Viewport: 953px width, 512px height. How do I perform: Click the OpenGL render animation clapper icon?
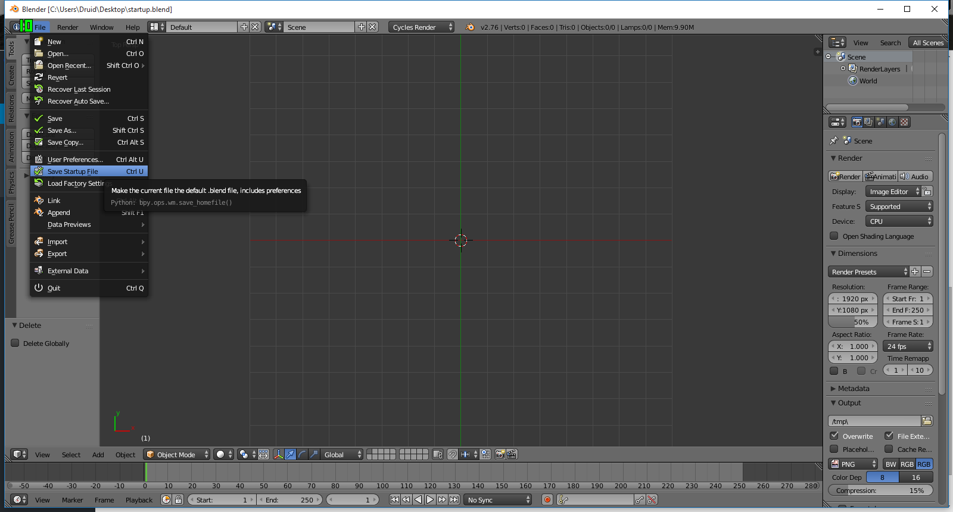click(512, 454)
